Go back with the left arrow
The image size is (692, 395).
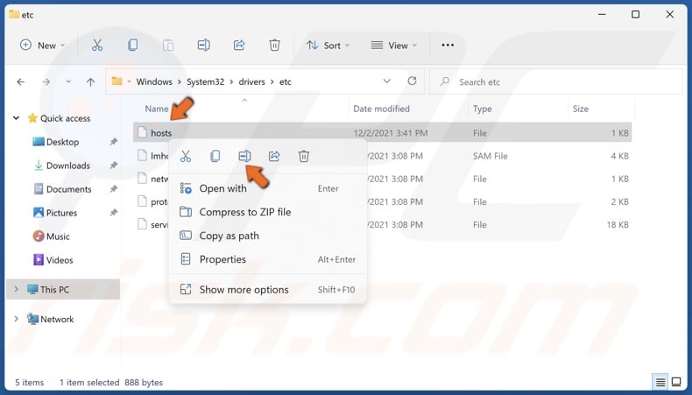coord(21,81)
